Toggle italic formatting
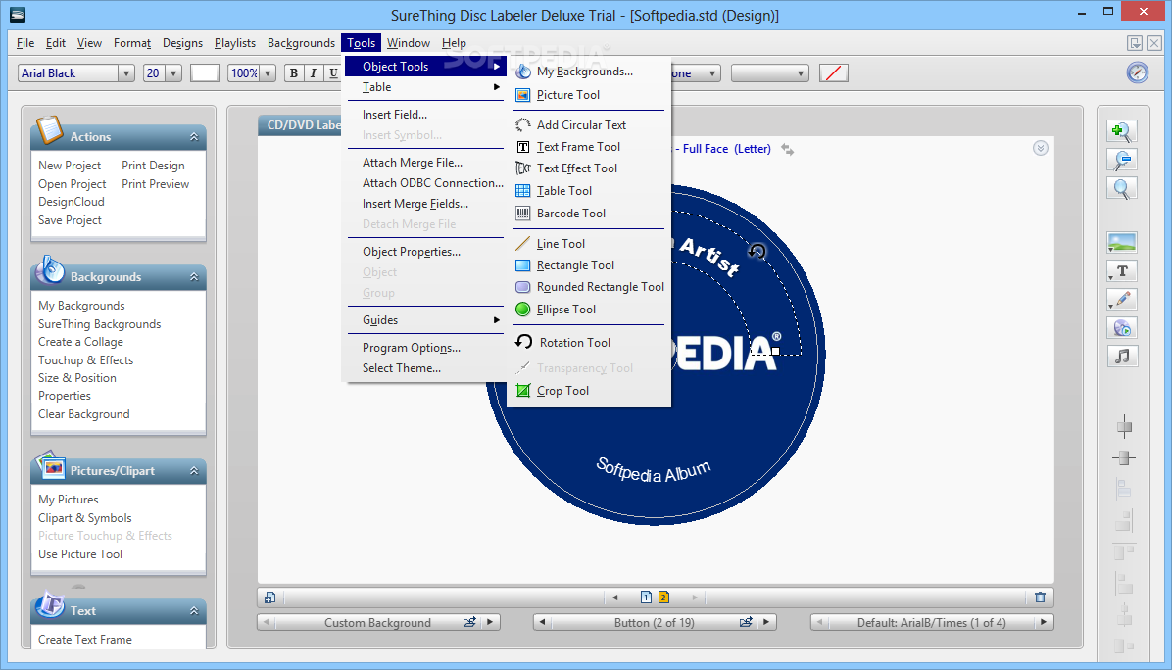 pyautogui.click(x=314, y=72)
